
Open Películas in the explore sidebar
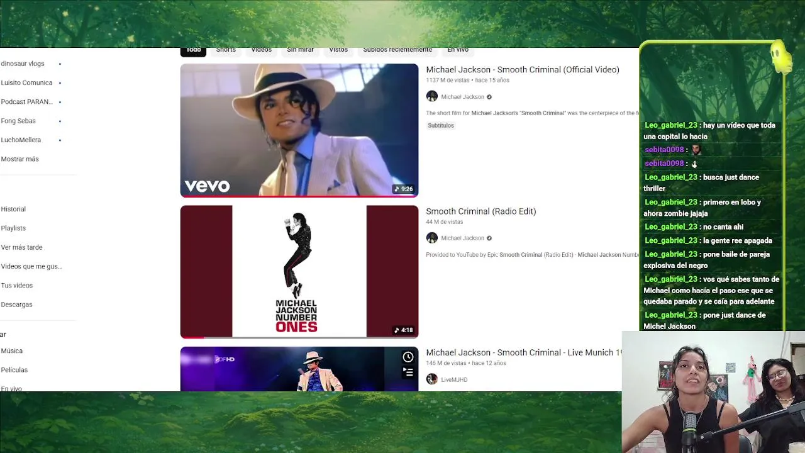pos(14,370)
